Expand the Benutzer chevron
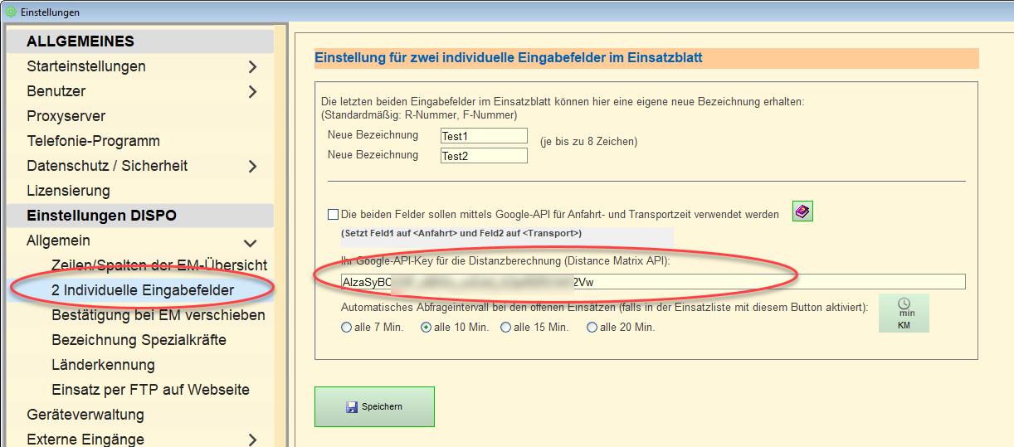This screenshot has width=1014, height=447. coord(252,91)
